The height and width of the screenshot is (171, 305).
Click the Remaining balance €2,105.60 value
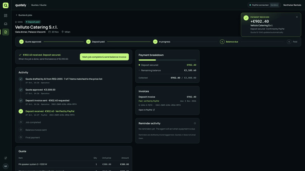190,71
